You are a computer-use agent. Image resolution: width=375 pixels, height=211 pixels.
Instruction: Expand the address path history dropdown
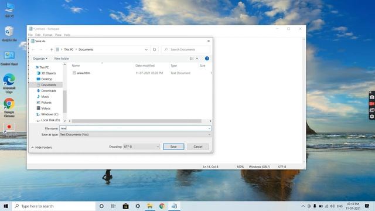tap(146, 49)
